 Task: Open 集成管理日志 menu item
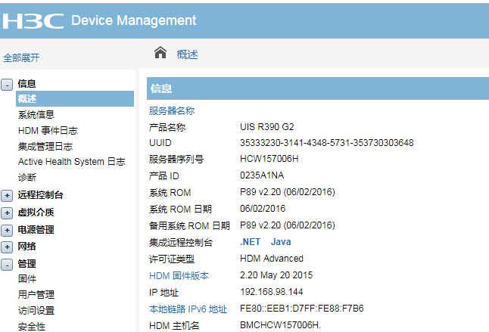45,147
